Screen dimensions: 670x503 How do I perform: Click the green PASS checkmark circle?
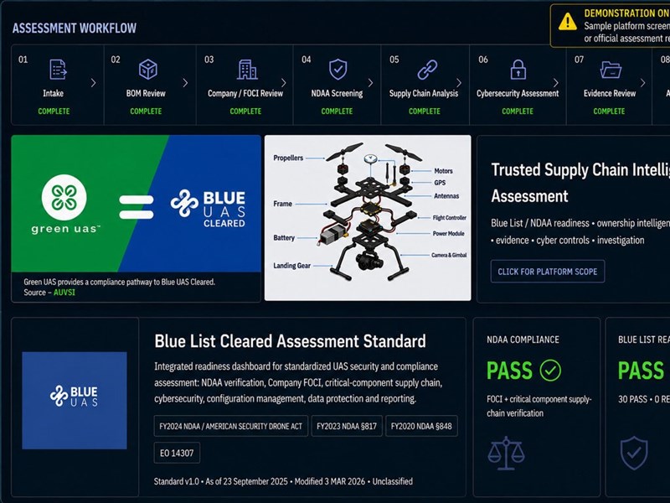point(550,371)
